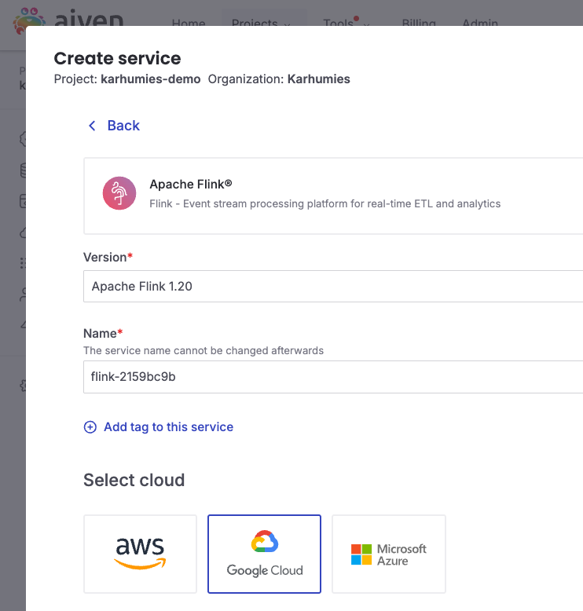Go to the Home tab
The image size is (583, 611).
(189, 23)
